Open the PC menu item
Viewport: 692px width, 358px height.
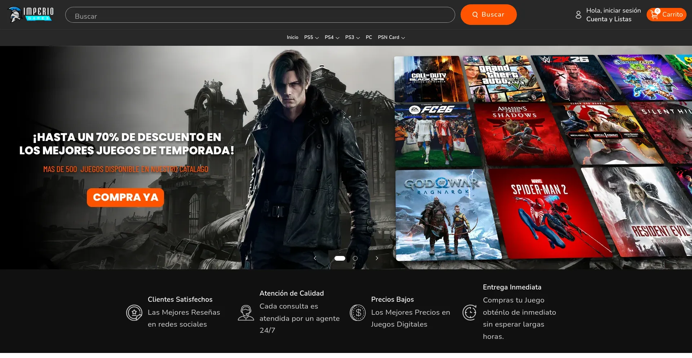(x=369, y=37)
